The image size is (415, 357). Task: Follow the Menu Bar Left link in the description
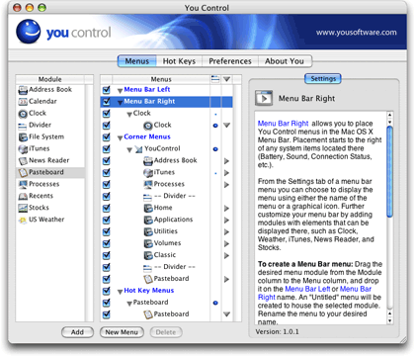(307, 289)
